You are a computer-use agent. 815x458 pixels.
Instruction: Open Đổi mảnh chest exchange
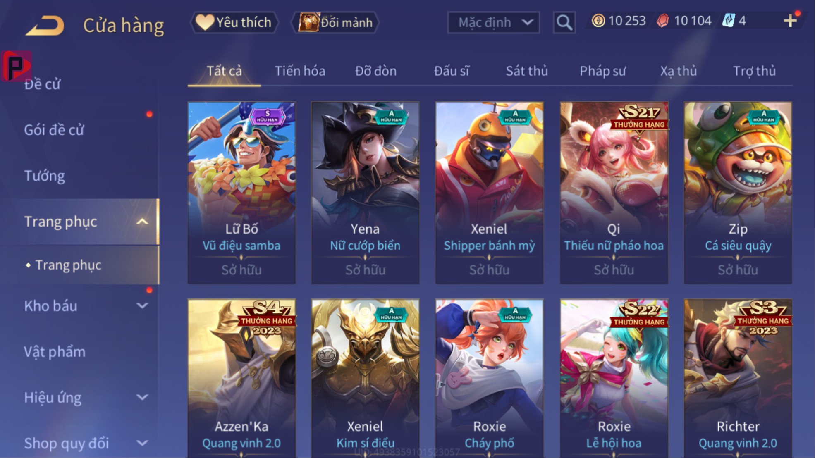click(335, 22)
